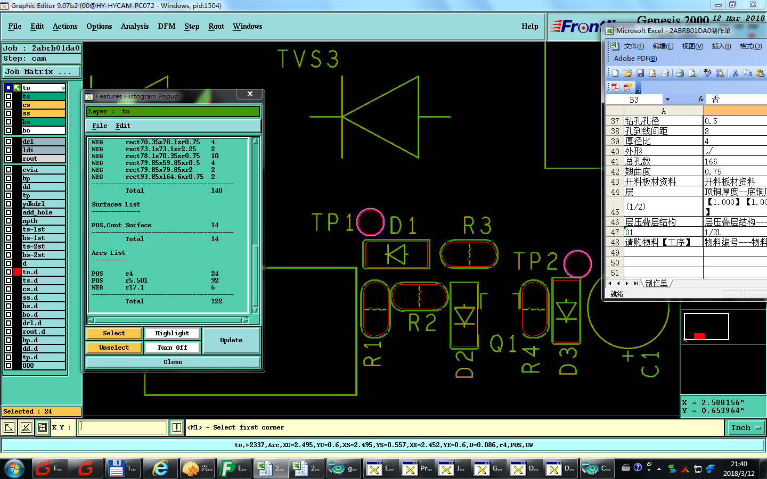Viewport: 767px width, 479px height.
Task: Open the Actions menu
Action: [x=65, y=26]
